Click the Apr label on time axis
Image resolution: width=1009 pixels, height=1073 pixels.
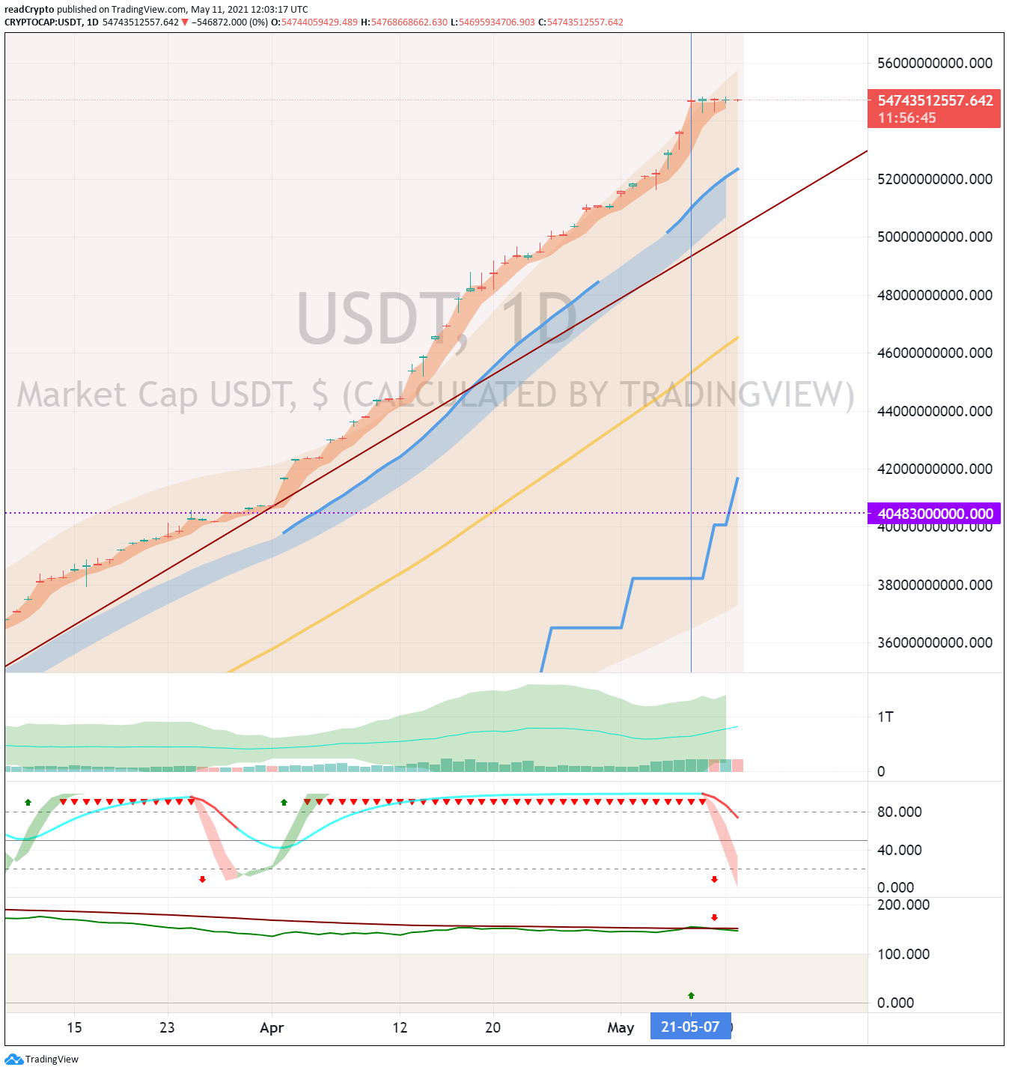coord(272,1027)
